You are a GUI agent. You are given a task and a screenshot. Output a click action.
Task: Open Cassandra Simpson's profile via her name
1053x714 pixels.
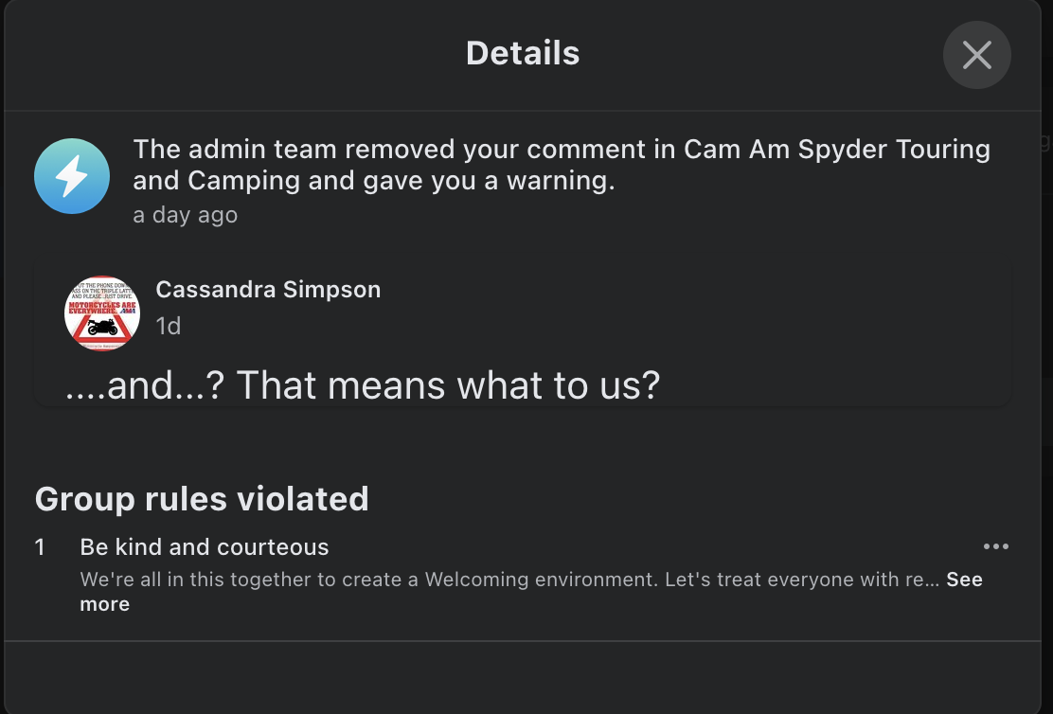[268, 290]
